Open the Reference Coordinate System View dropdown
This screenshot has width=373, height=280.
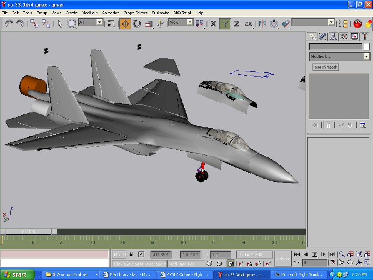[180, 22]
